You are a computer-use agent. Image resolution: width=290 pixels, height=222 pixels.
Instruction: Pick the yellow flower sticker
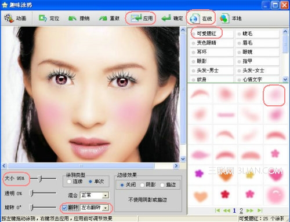coord(250,175)
